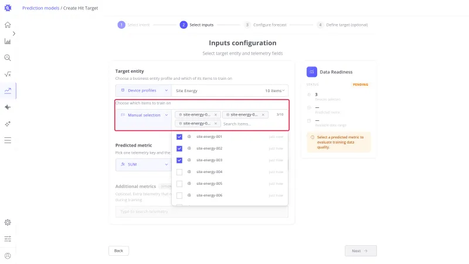Image resolution: width=469 pixels, height=264 pixels.
Task: Remove the first site-energy chip
Action: [215, 114]
